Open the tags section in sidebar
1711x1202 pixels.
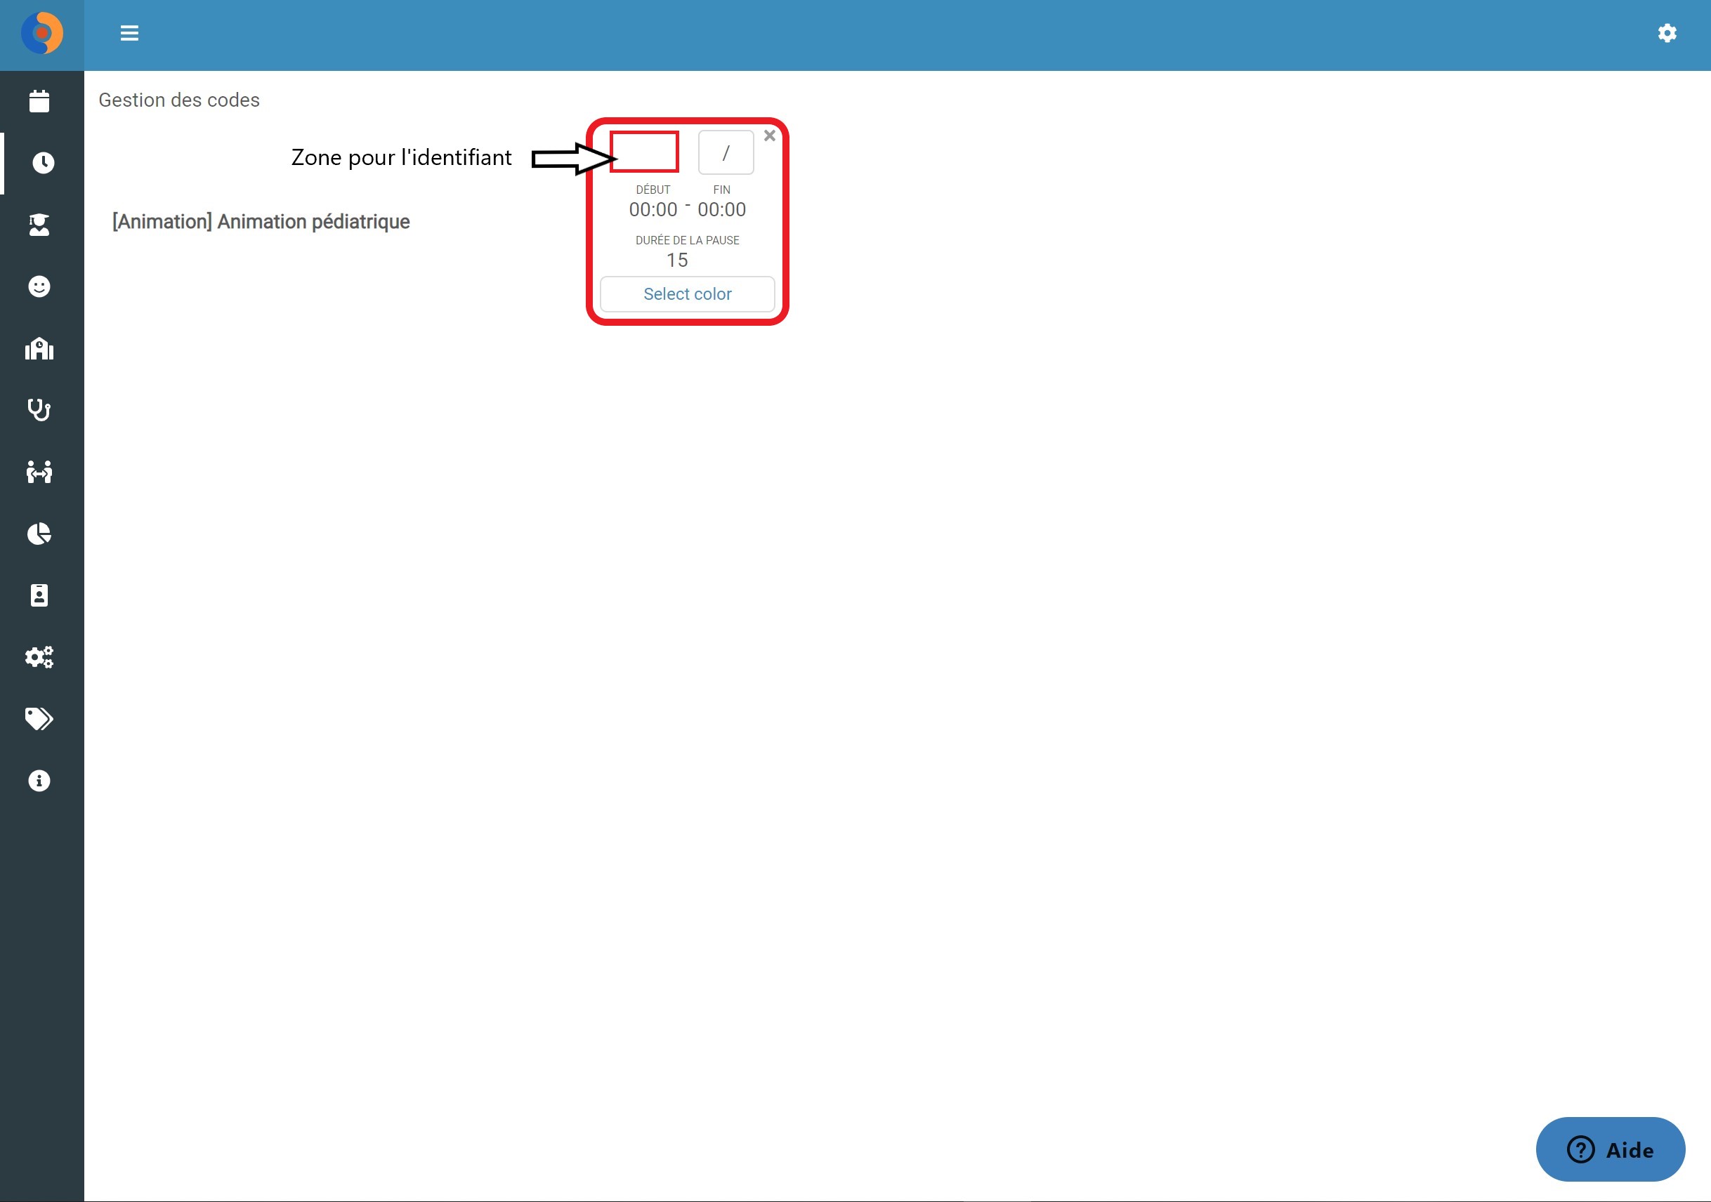(39, 720)
